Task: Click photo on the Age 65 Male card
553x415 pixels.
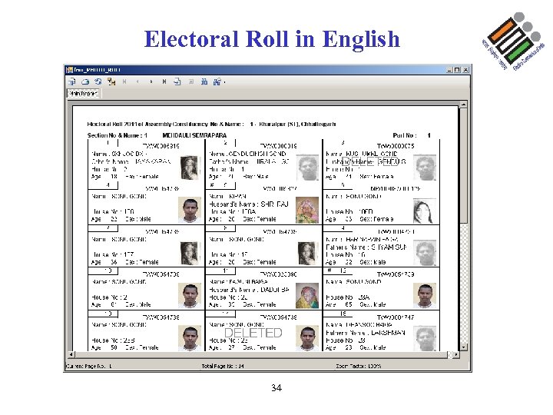Action: pyautogui.click(x=425, y=296)
